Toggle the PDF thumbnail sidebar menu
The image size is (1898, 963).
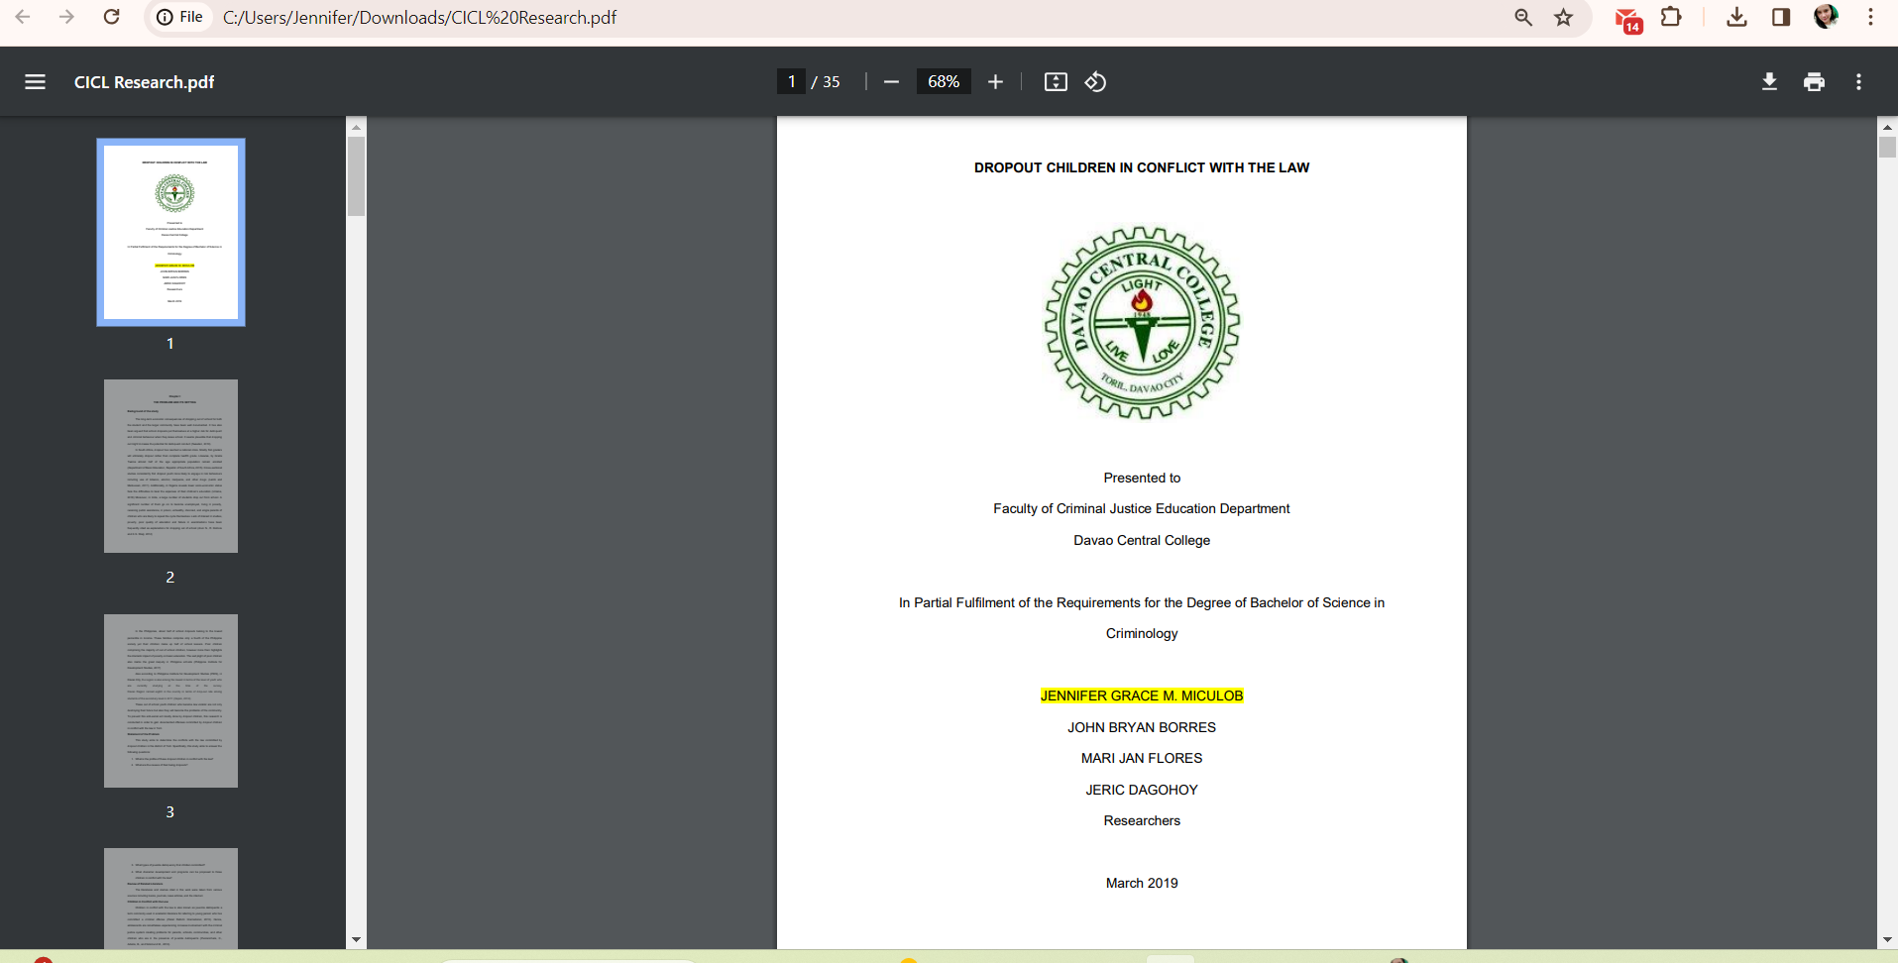click(x=35, y=82)
